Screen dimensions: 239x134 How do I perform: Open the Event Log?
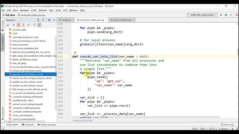pos(227,125)
